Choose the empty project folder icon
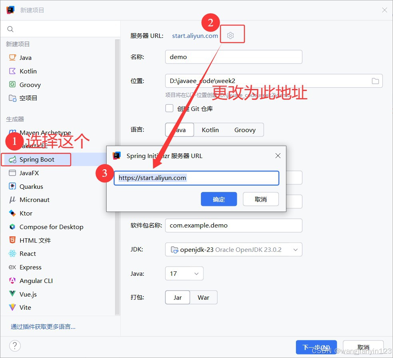Viewport: 393px width, 358px height. point(12,98)
